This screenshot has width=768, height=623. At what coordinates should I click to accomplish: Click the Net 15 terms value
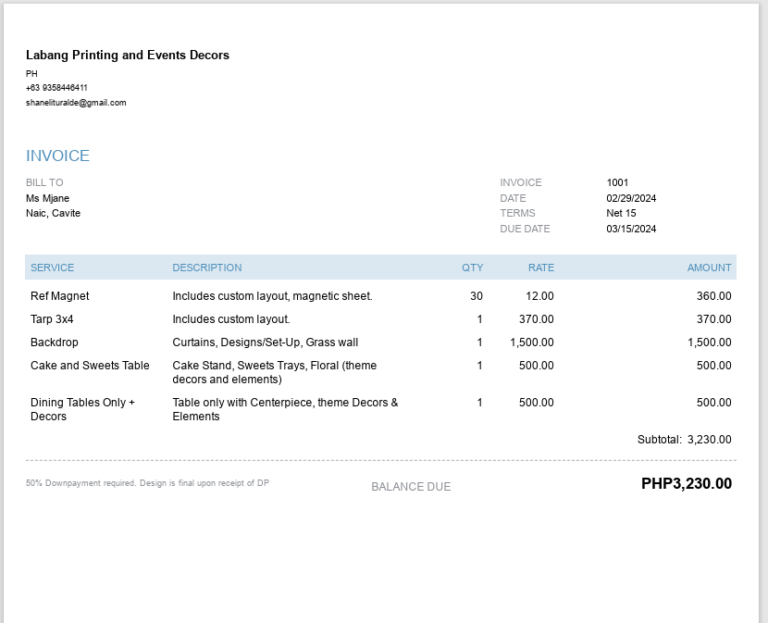pyautogui.click(x=621, y=213)
